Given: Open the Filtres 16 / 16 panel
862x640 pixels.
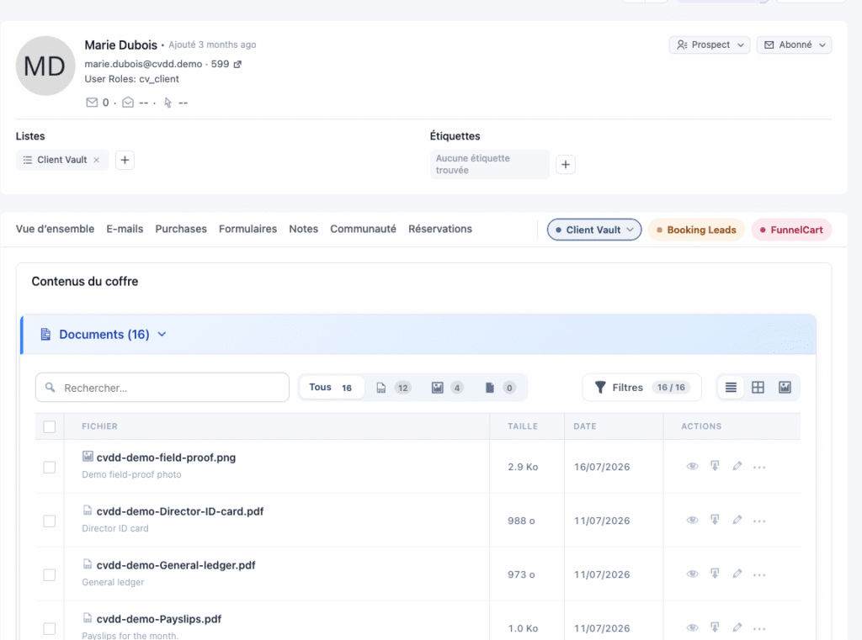Looking at the screenshot, I should 641,388.
